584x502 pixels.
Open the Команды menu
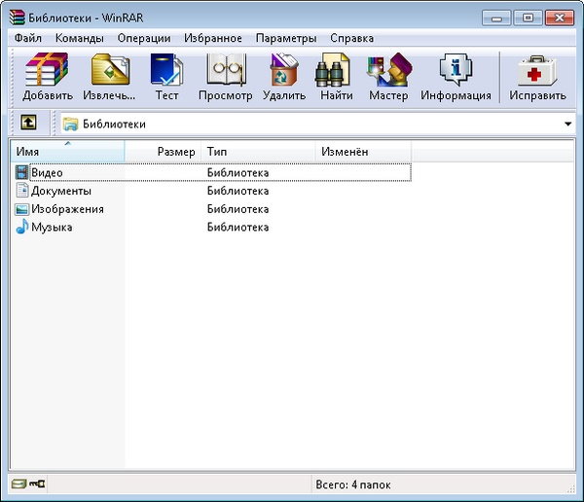(80, 38)
